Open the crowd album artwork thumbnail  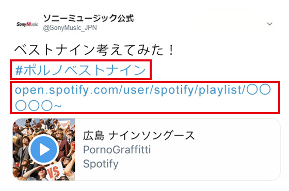pos(44,149)
